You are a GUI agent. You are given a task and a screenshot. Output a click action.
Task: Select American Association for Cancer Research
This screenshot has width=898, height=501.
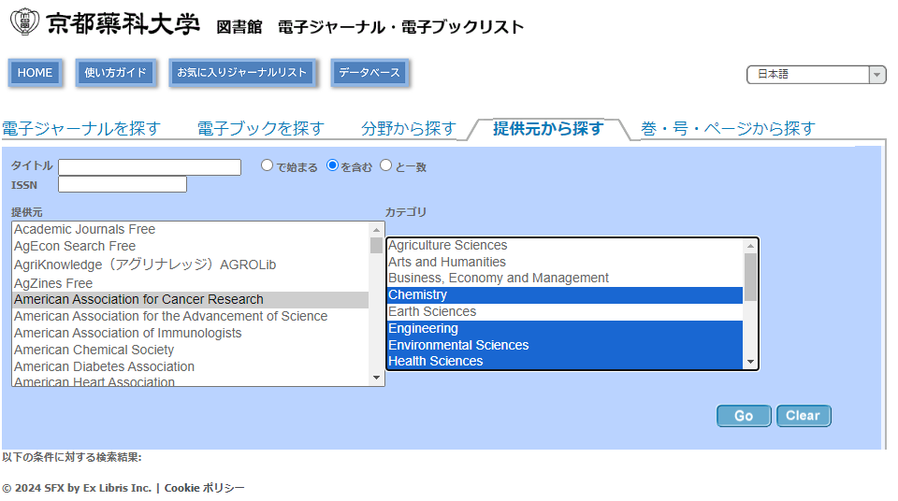tap(191, 299)
